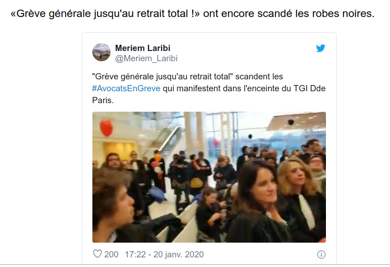The width and height of the screenshot is (390, 267).
Task: Open the #AvocatsEnGreve hashtag
Action: 126,88
